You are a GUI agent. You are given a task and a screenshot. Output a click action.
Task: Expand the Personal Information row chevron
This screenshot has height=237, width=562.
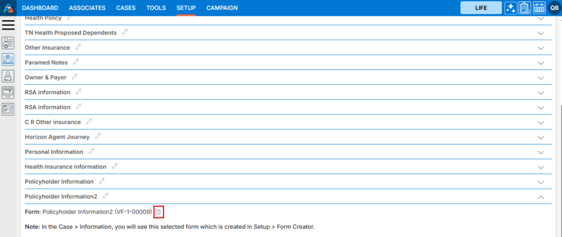coord(541,152)
